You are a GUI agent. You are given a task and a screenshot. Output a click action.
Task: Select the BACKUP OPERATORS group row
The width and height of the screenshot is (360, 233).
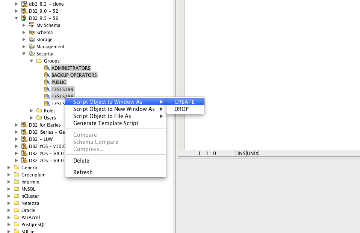coord(74,75)
